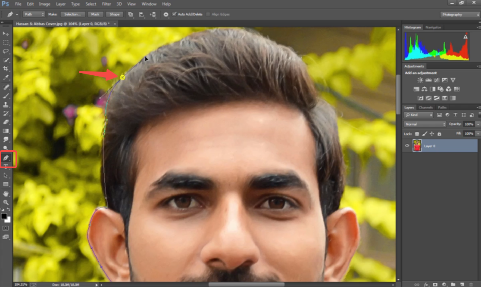481x287 pixels.
Task: Toggle lock all
Action: tap(439, 134)
